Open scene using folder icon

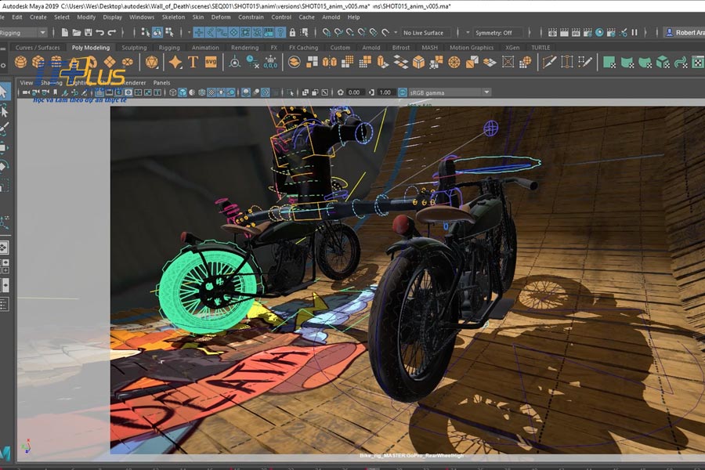point(77,33)
